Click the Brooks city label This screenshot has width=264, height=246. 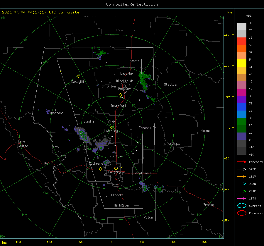point(209,205)
